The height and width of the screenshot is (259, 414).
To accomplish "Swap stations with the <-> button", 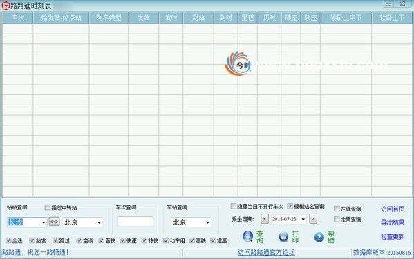I will (54, 222).
